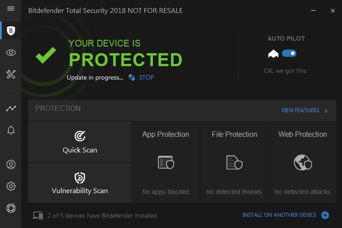Open the hamburger menu in the sidebar
The width and height of the screenshot is (342, 228).
(11, 8)
